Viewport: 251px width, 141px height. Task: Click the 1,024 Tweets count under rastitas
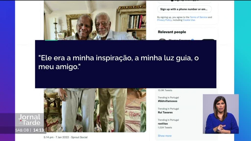(165, 128)
